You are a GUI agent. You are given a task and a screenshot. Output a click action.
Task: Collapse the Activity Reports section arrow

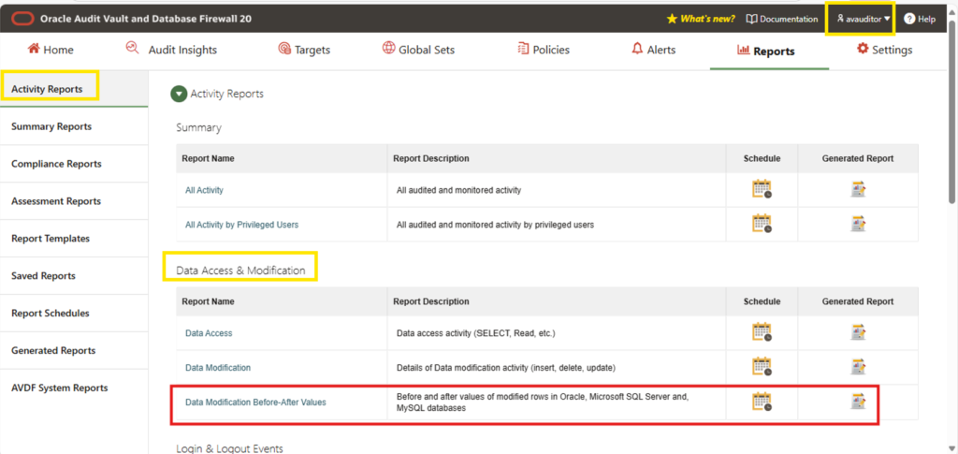tap(179, 95)
